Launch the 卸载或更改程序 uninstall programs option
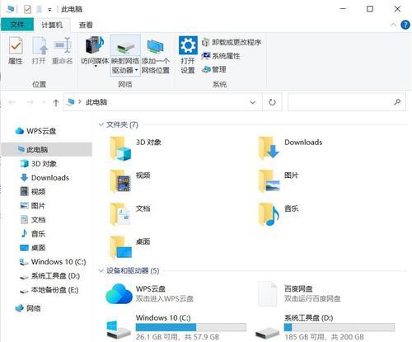The width and height of the screenshot is (412, 342). [x=232, y=42]
